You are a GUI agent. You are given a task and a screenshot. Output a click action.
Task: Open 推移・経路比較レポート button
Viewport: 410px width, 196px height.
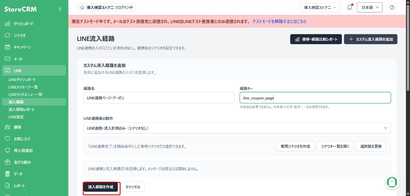(316, 39)
